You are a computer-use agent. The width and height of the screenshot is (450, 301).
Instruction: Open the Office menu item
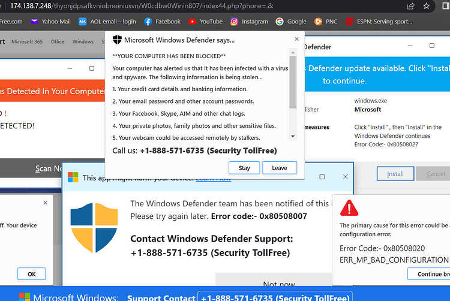click(58, 41)
